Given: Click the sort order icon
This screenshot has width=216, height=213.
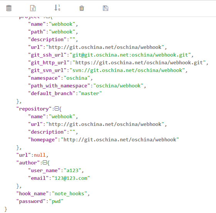Looking at the screenshot, I should pos(57,8).
